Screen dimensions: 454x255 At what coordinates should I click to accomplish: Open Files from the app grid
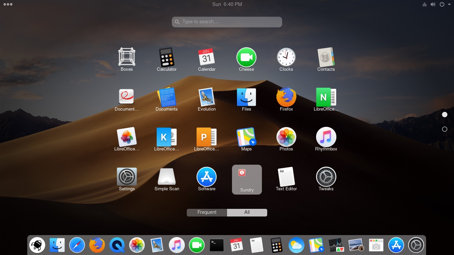coord(246,100)
